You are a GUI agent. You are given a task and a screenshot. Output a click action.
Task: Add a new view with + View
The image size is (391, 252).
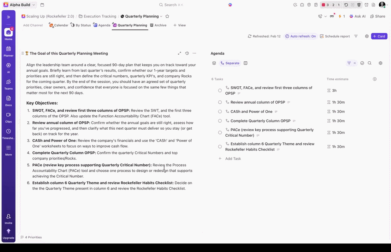180,25
